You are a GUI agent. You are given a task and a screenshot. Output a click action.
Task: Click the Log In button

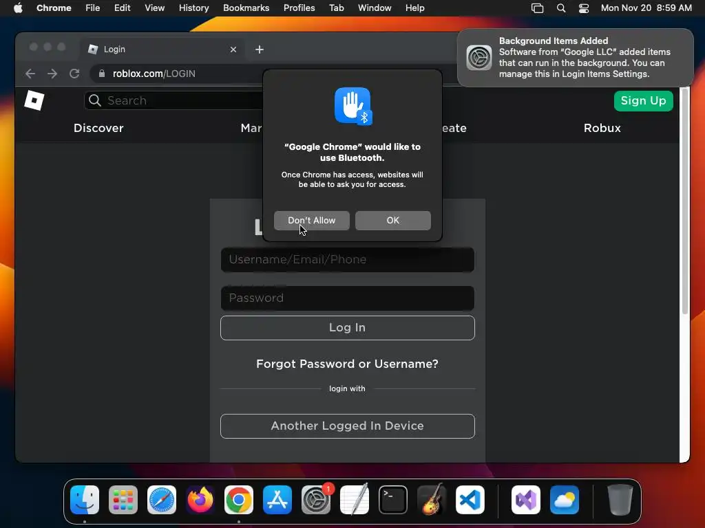click(348, 328)
